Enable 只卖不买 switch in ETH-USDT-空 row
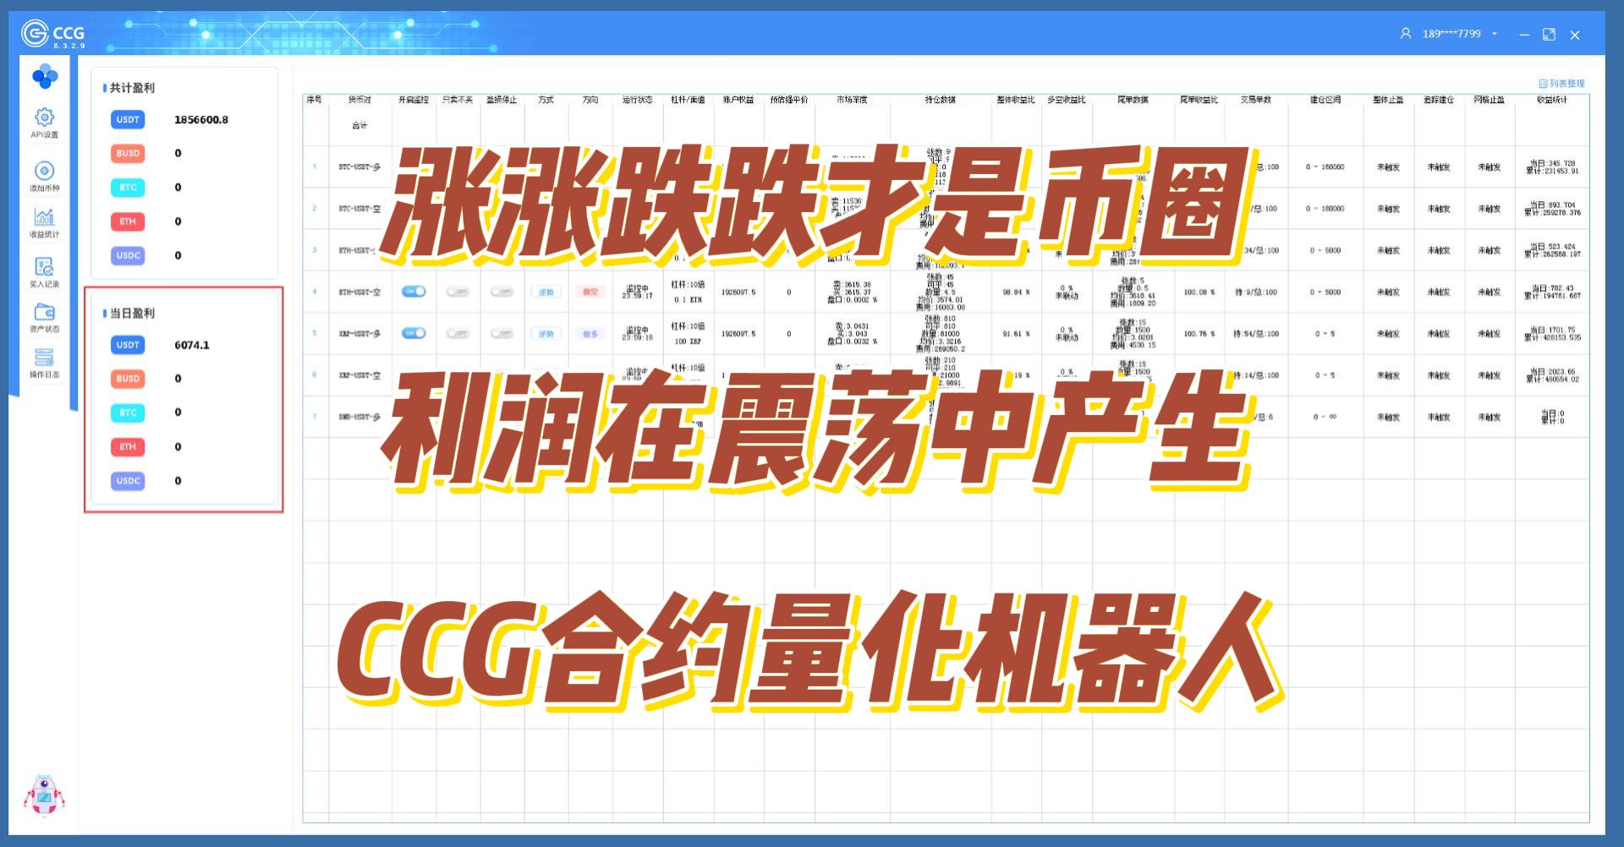Viewport: 1624px width, 847px height. (x=458, y=292)
